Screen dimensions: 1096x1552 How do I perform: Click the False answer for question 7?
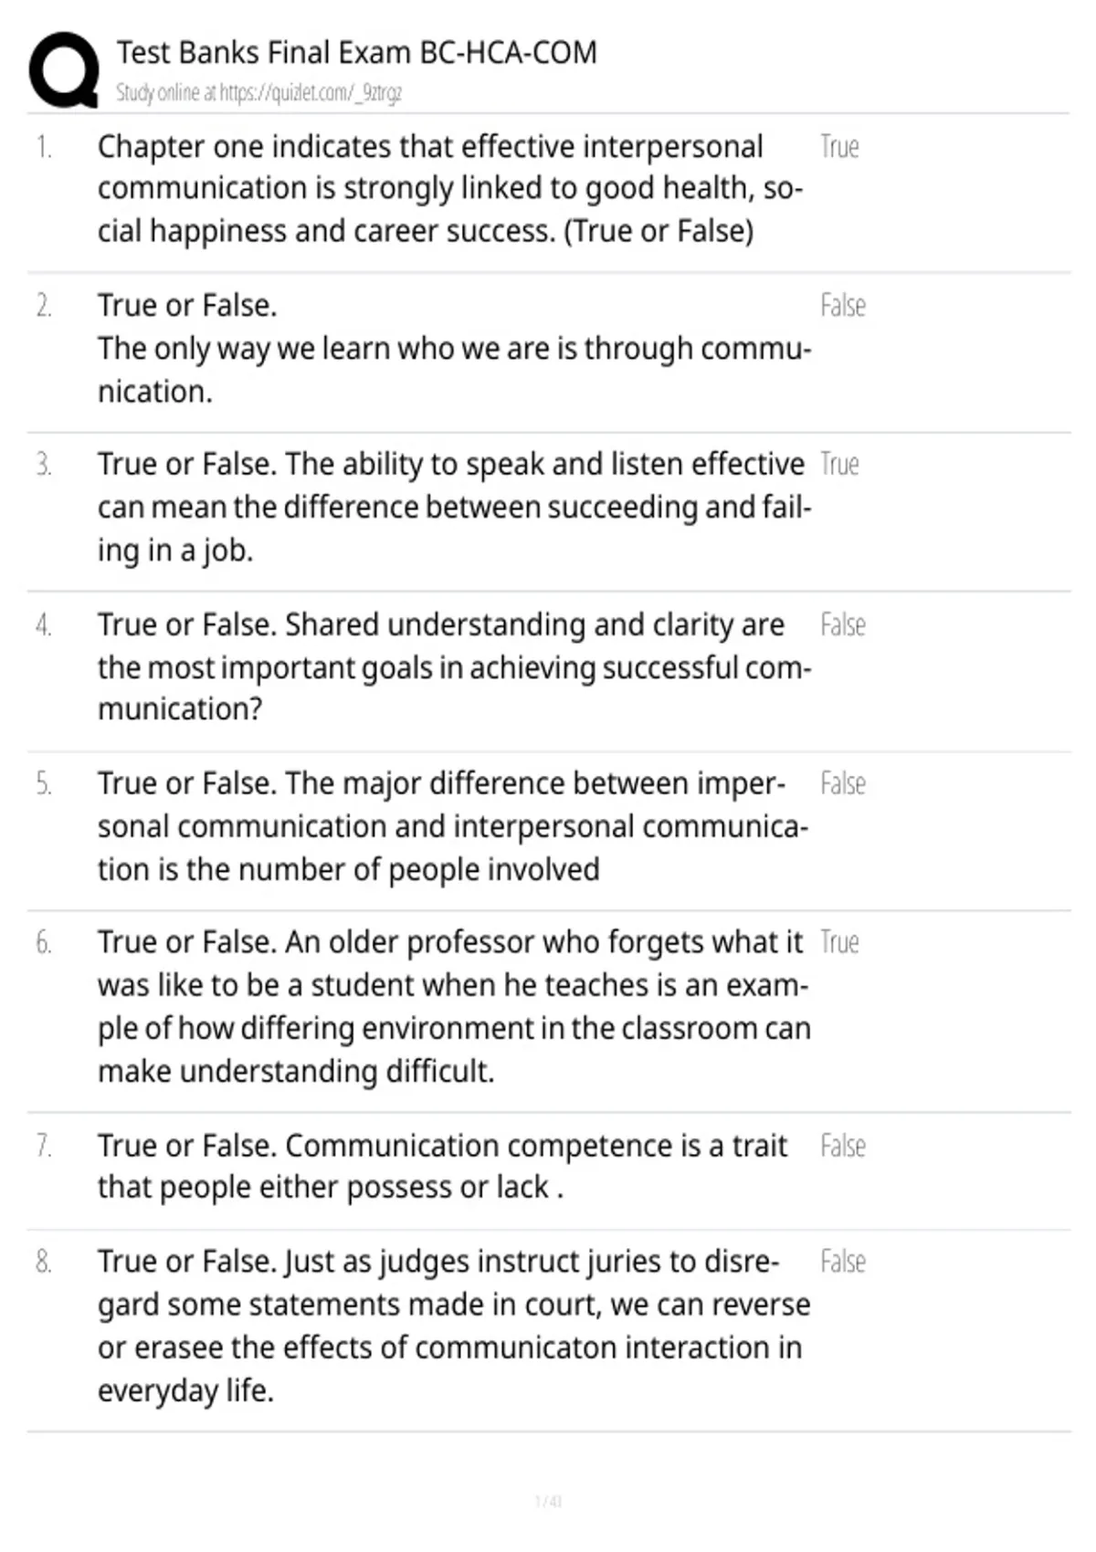[x=842, y=1146]
